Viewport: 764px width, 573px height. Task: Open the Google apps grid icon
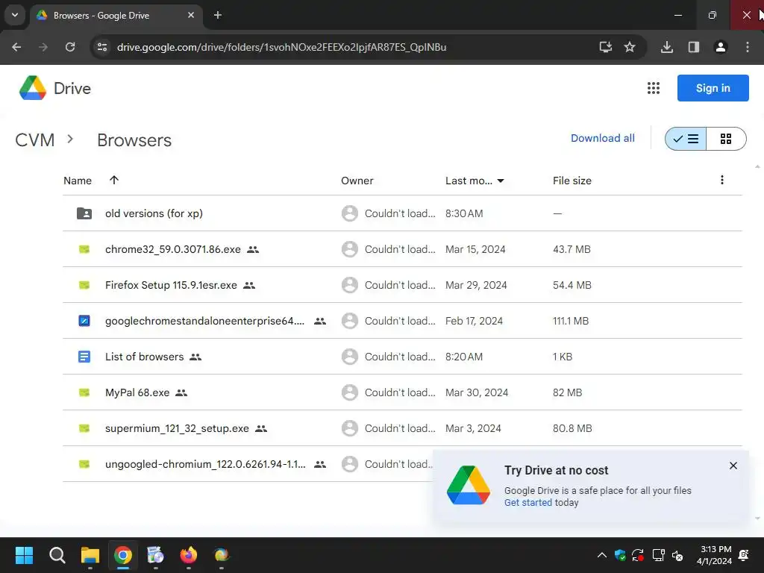click(654, 88)
